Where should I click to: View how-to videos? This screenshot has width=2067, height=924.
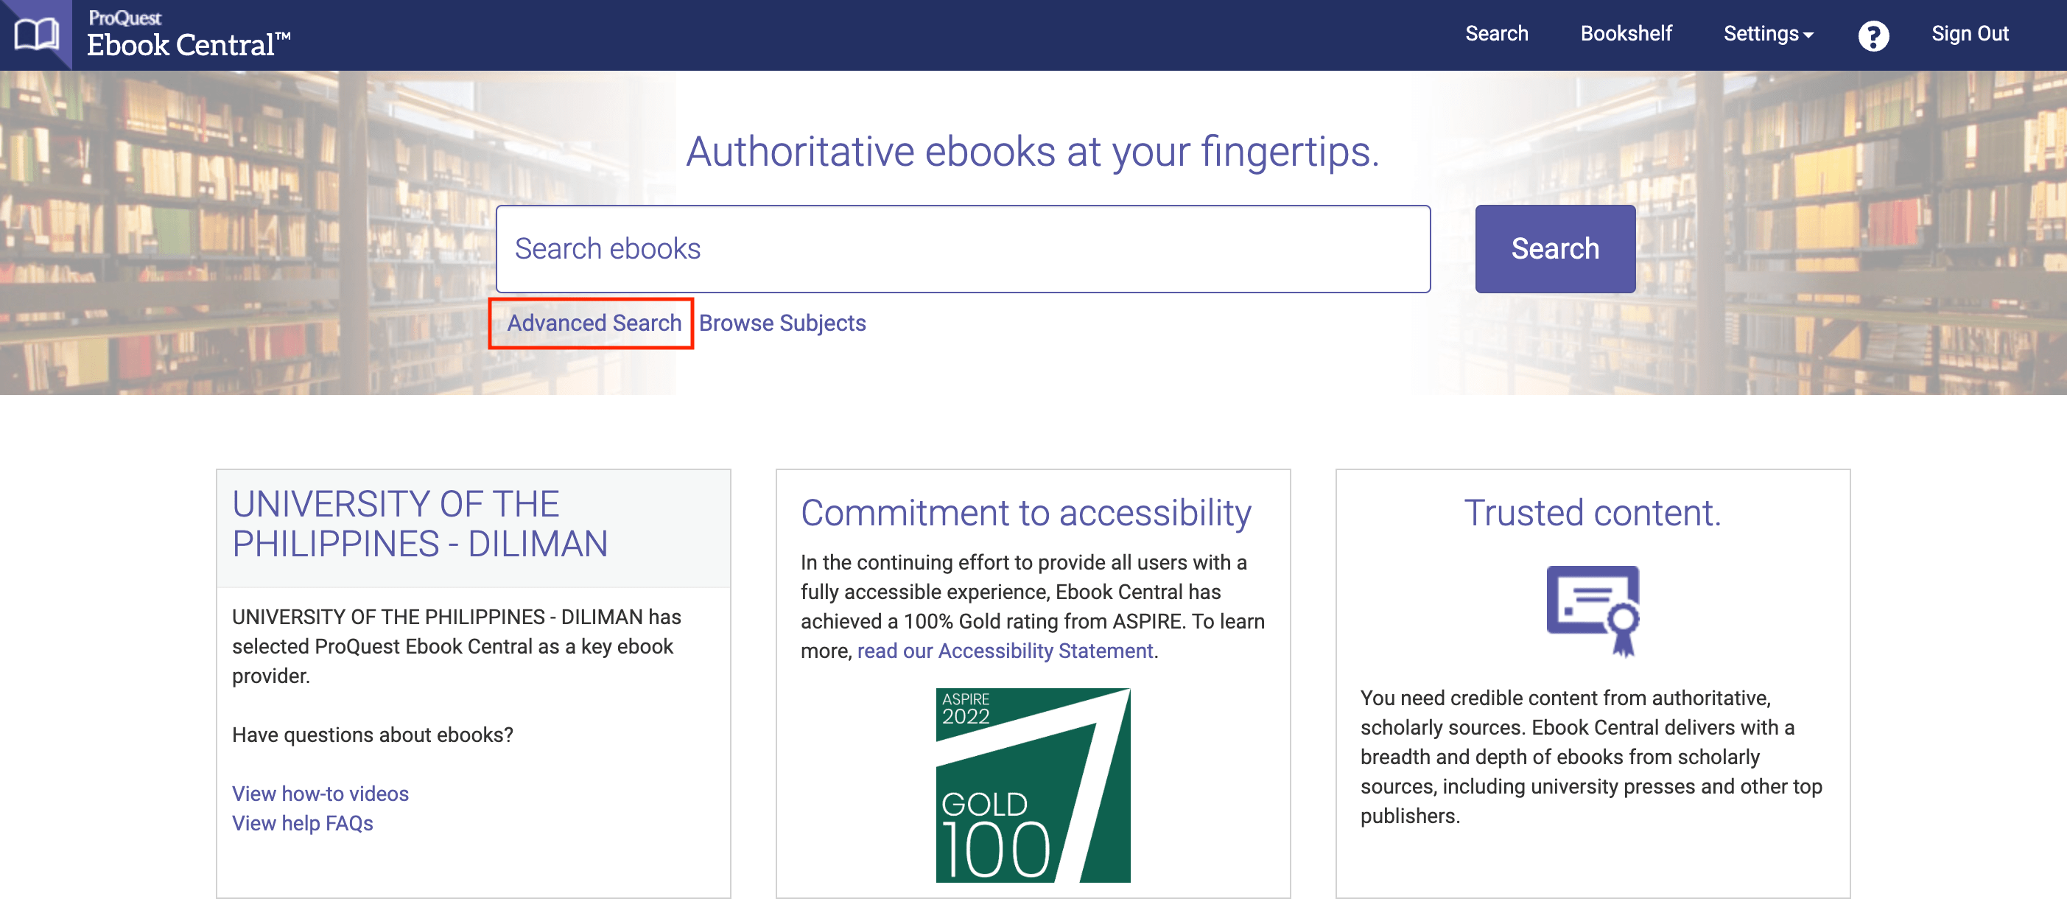click(320, 793)
